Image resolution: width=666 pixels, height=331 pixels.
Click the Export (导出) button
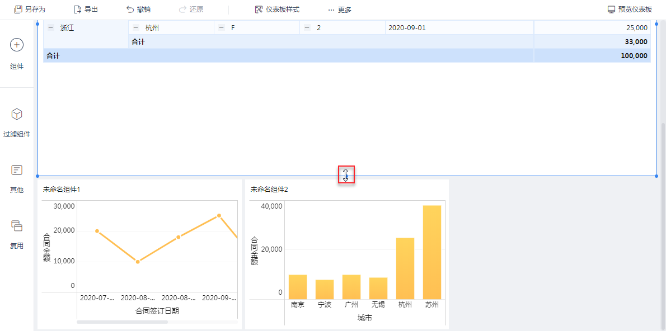coord(86,10)
